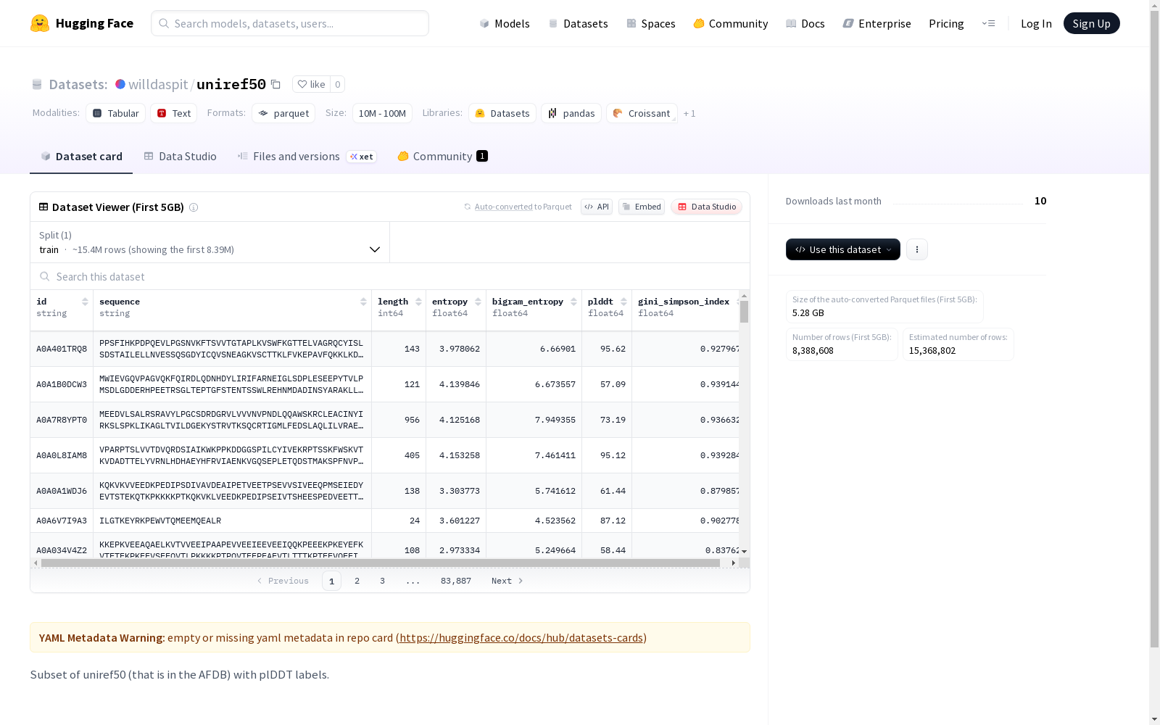Focus the main search models field
Viewport: 1160px width, 725px height.
point(290,23)
